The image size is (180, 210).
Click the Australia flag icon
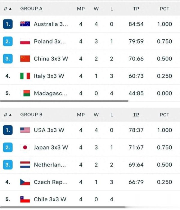tap(25, 24)
